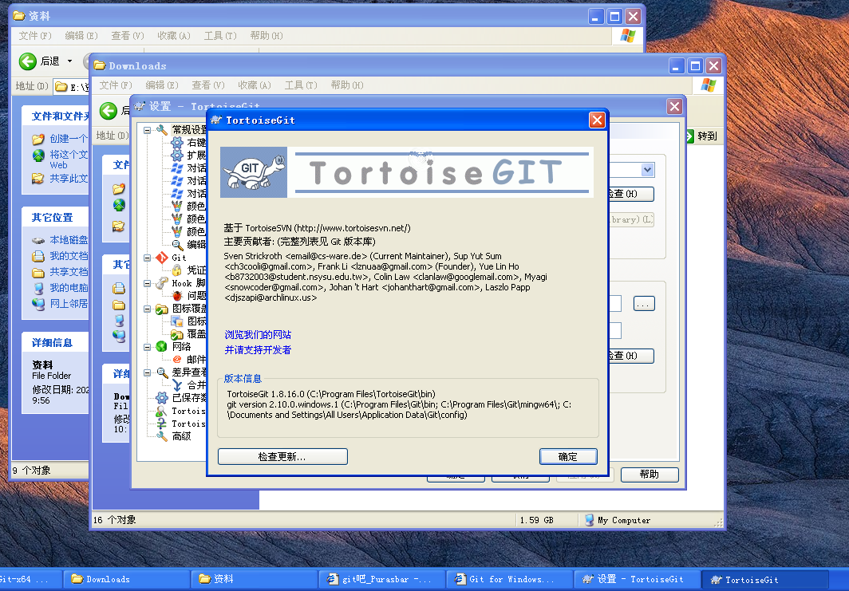Click the 覆盖 overlay handlers folder icon

[176, 334]
